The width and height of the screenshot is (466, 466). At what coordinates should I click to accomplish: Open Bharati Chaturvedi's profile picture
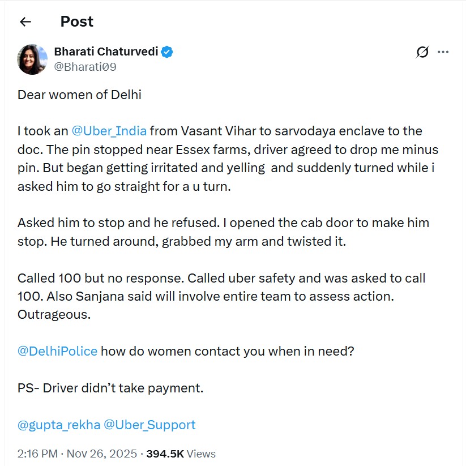33,59
